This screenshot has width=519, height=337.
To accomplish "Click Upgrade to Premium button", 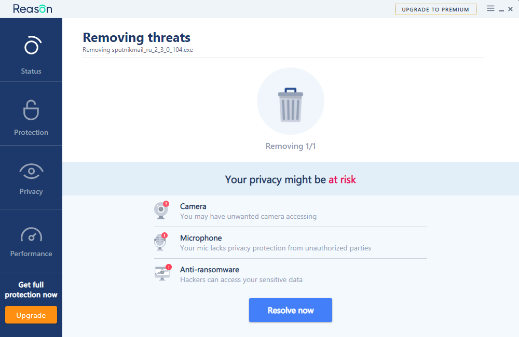I will pos(435,9).
